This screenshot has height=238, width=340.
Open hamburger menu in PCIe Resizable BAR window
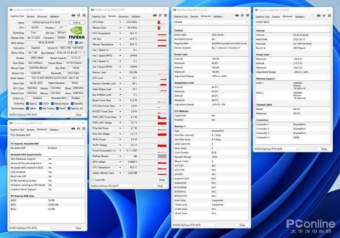[84, 129]
